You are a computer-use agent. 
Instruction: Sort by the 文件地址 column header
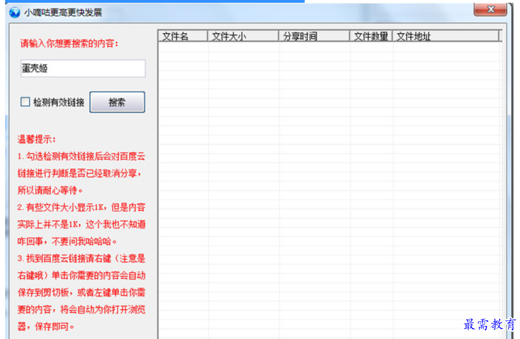tap(446, 36)
